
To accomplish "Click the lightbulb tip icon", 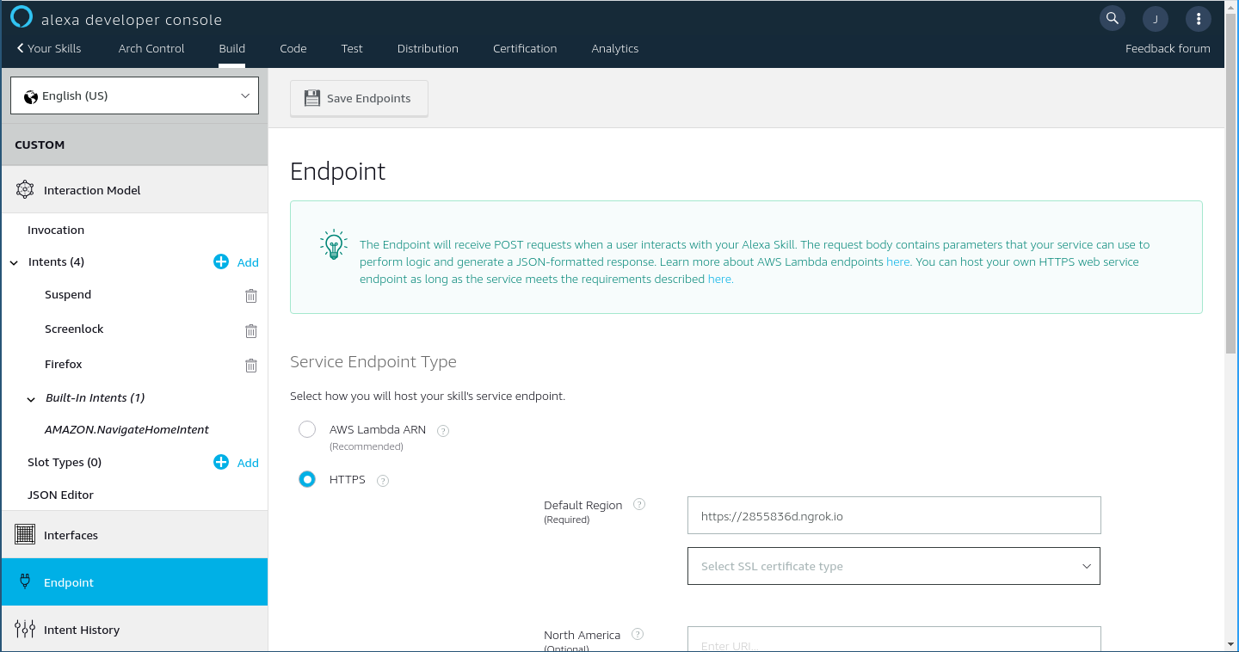I will (x=333, y=245).
